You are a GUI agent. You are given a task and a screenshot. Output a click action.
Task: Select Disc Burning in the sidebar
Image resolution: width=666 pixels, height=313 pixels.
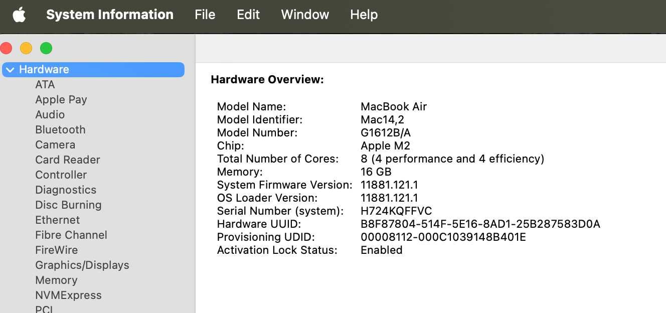point(68,205)
